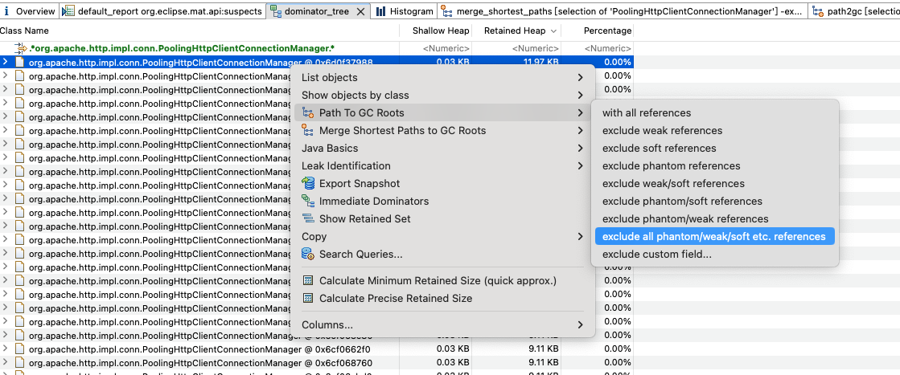Click 0.00% in row 0x6cf068760
The image size is (900, 375).
pos(618,362)
